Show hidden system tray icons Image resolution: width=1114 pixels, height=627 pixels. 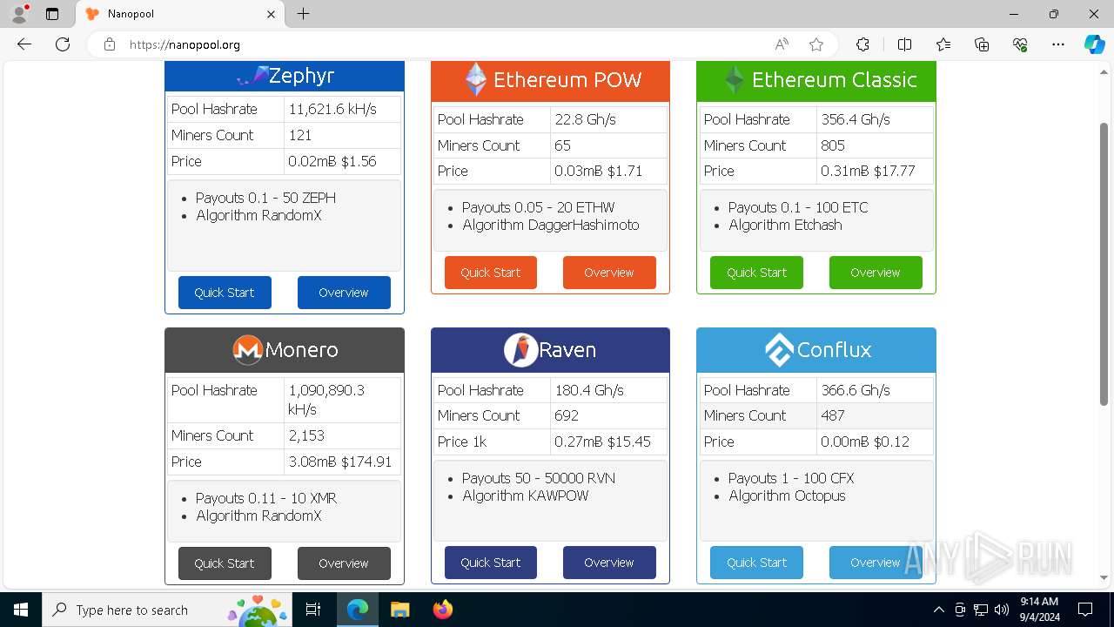tap(938, 610)
